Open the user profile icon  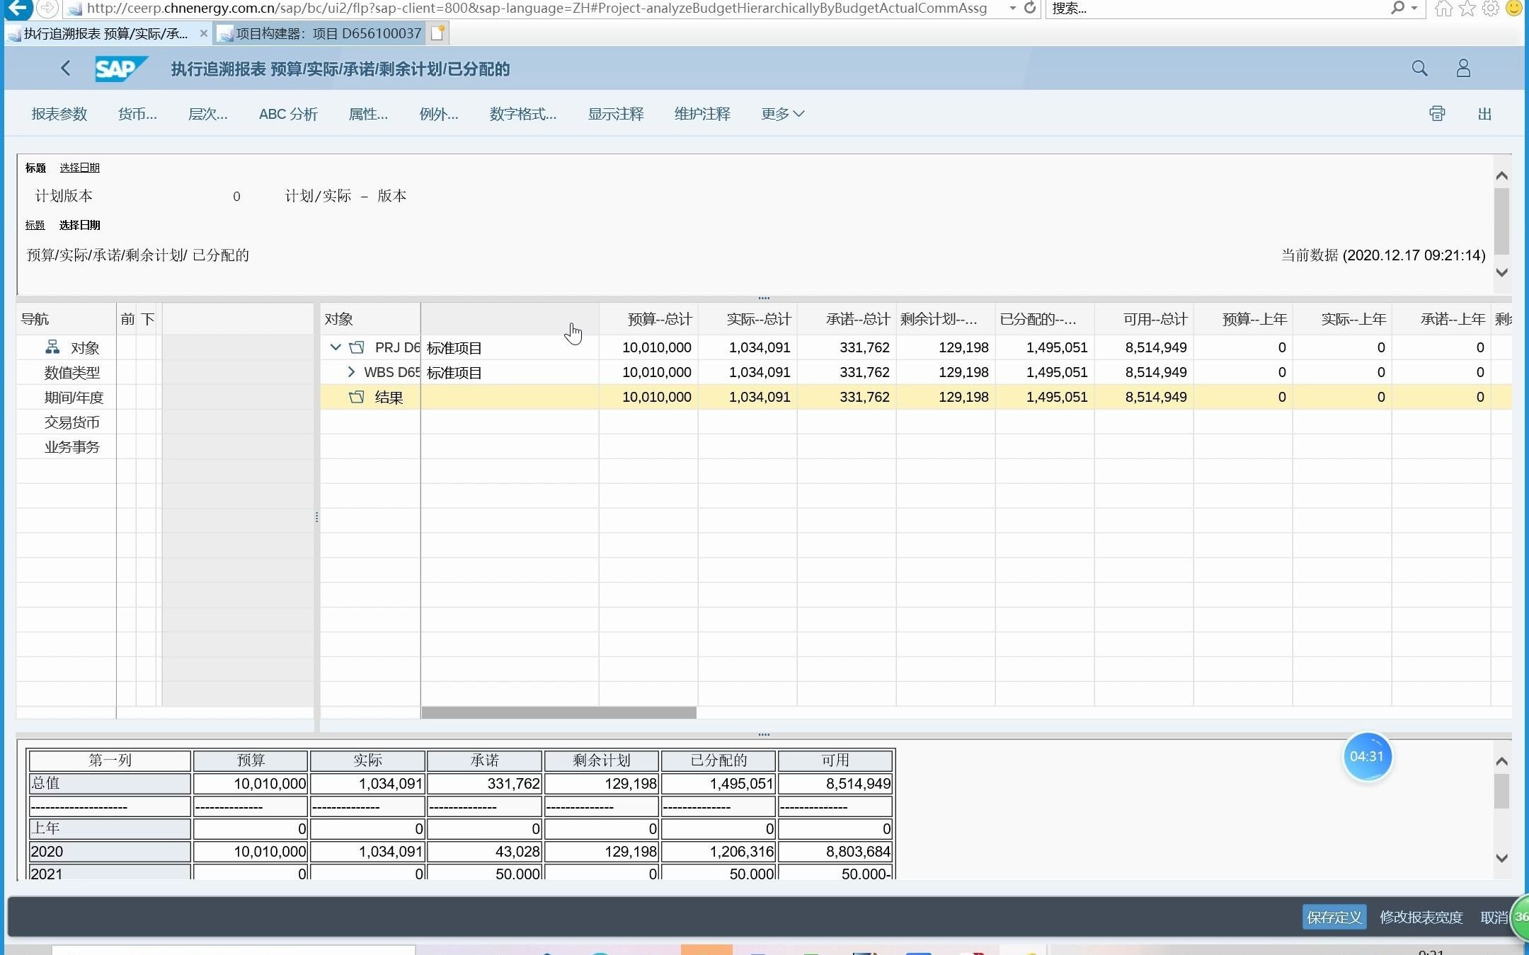pyautogui.click(x=1463, y=69)
